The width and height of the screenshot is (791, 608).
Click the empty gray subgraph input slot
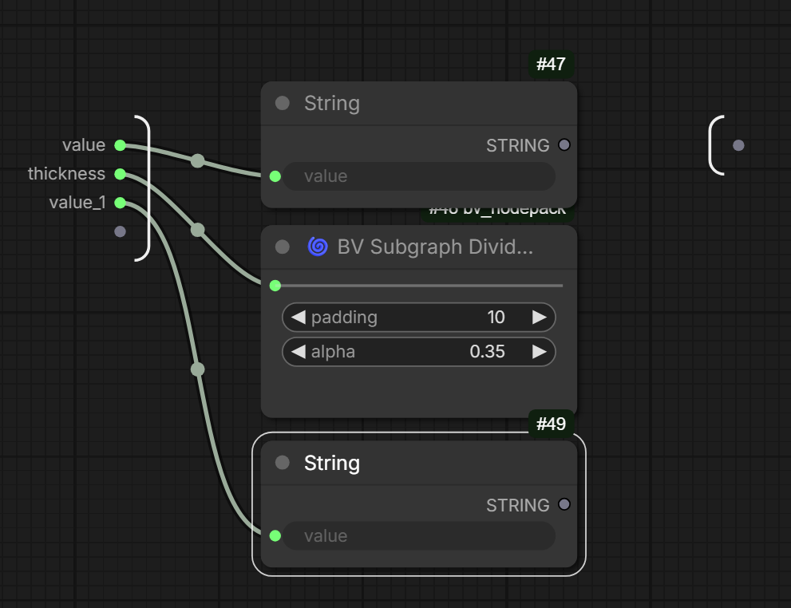[120, 231]
